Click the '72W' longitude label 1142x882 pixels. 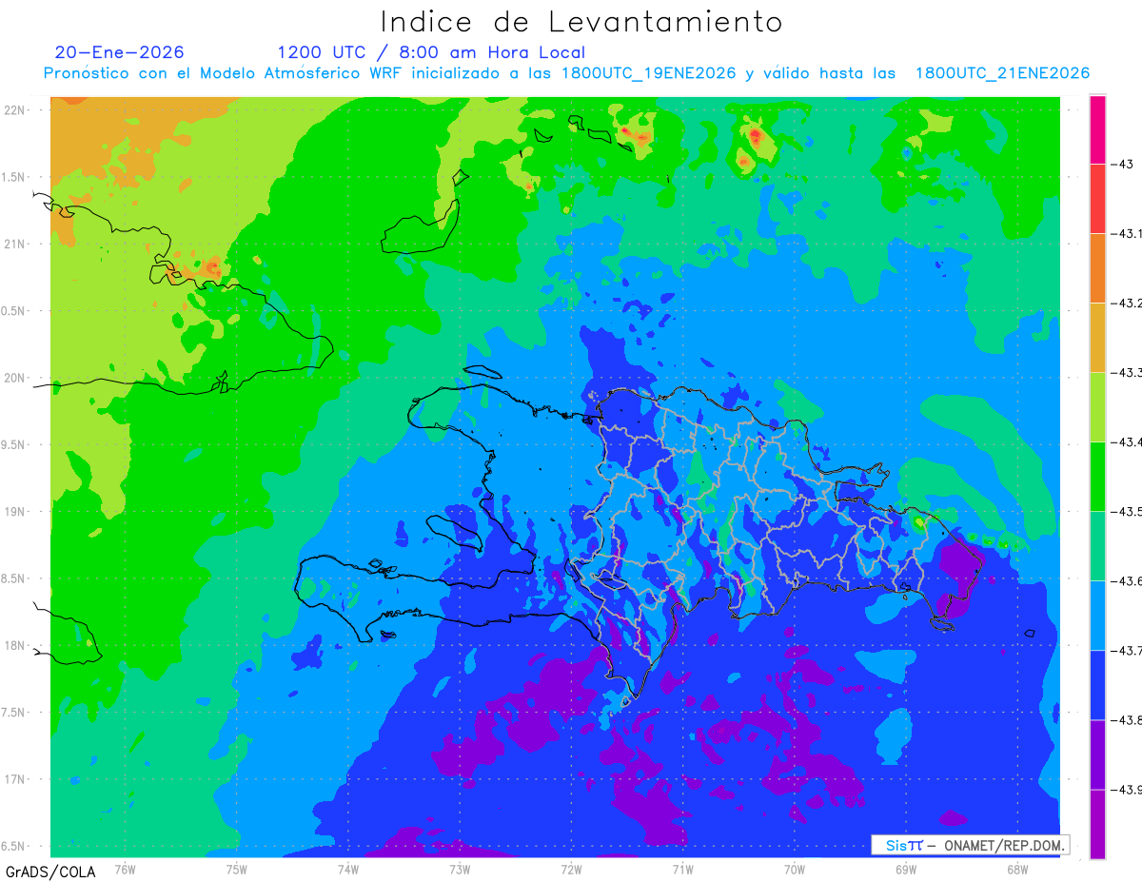coord(571,869)
